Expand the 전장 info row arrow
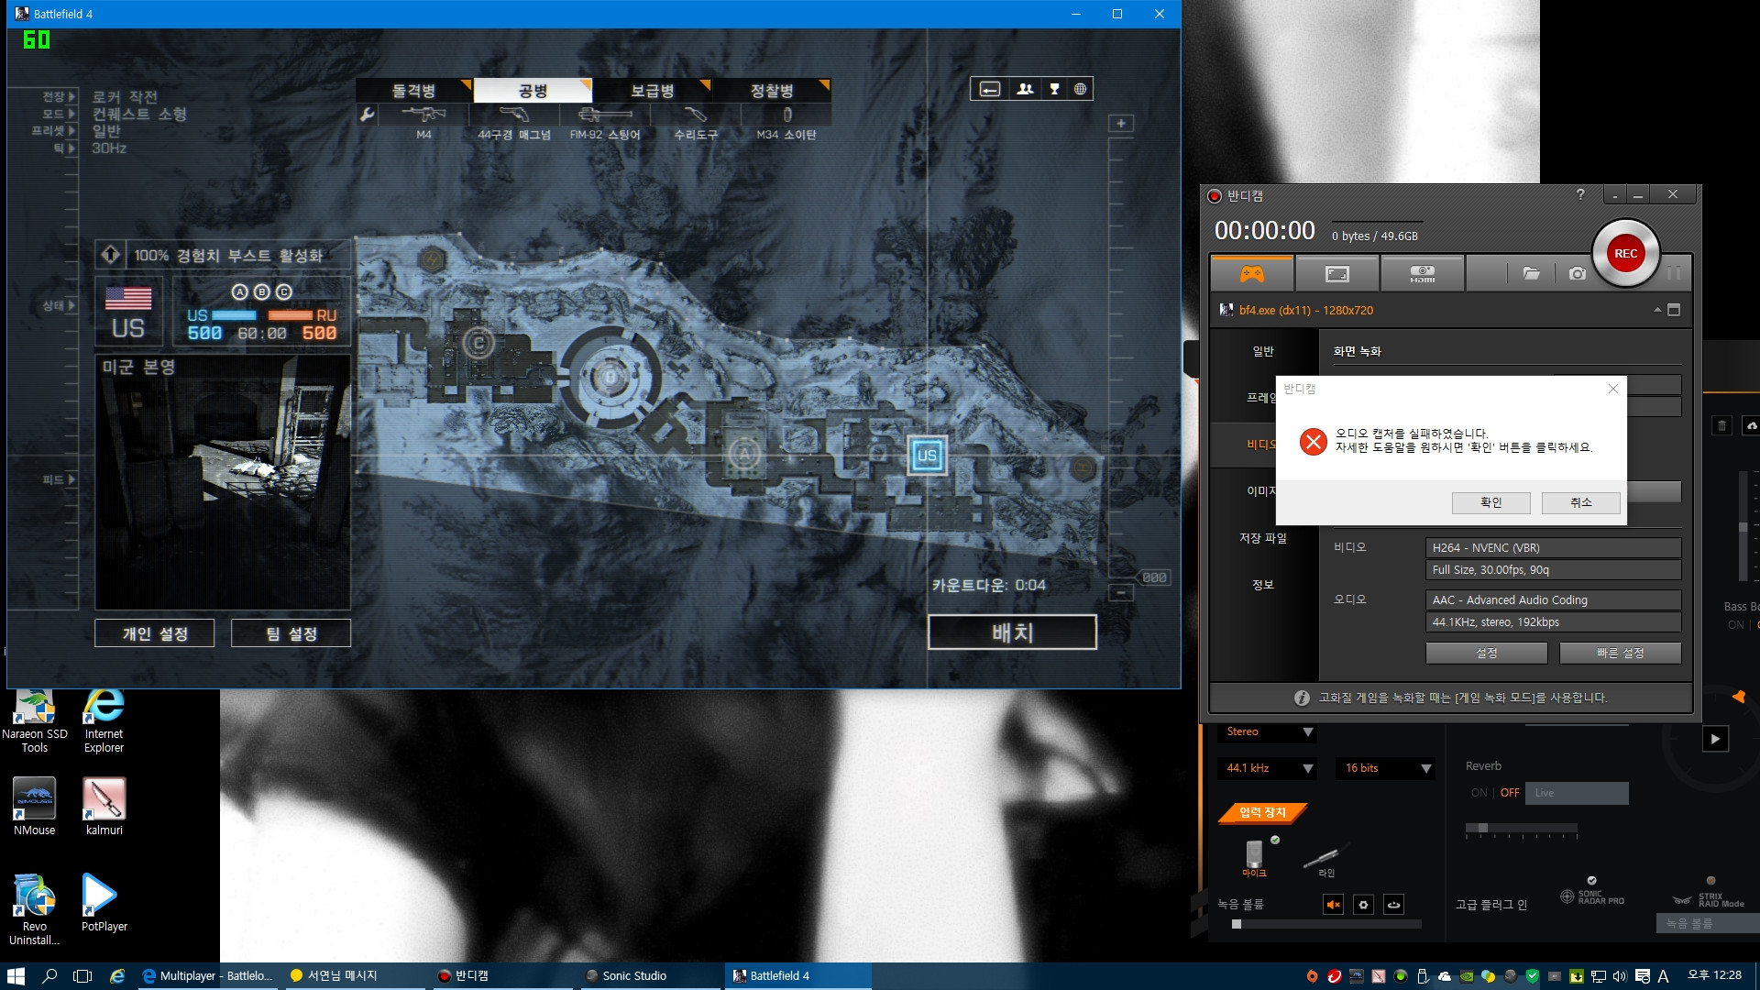 click(x=71, y=96)
